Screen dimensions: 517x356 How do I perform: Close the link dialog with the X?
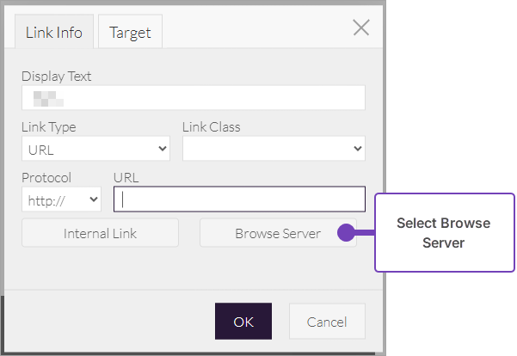click(x=361, y=28)
